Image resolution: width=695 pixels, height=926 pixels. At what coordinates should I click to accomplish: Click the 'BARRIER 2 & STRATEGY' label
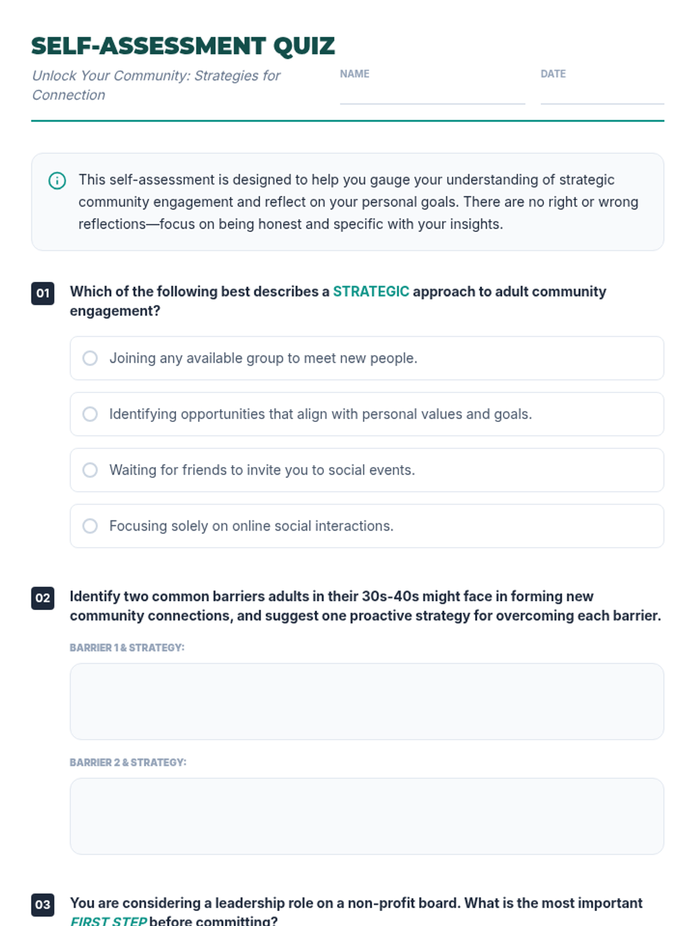point(128,762)
